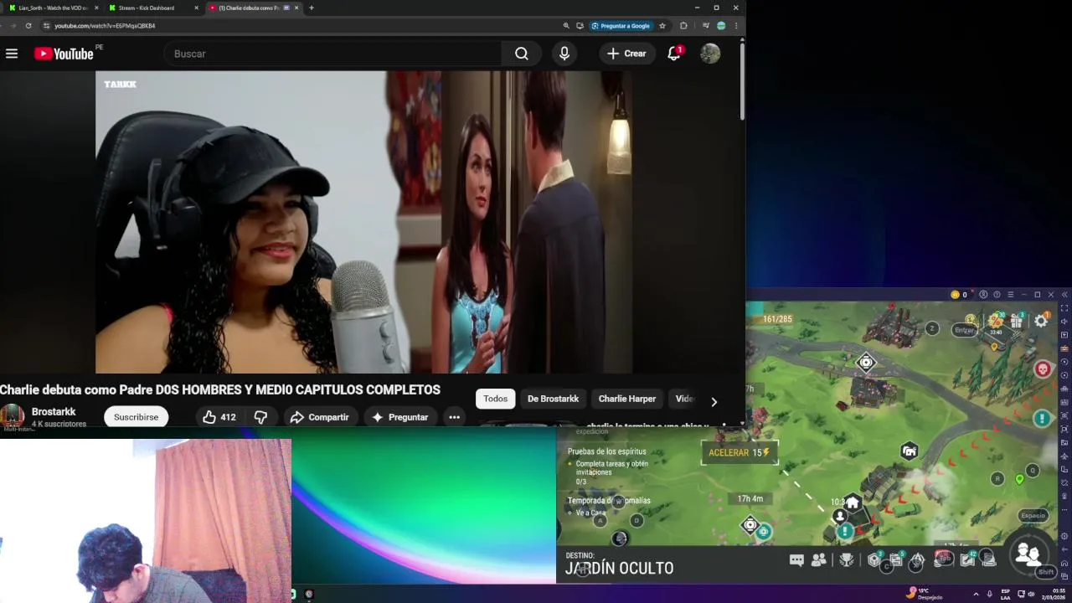Screen dimensions: 1072x603
Task: Expand emulator hamburger menu
Action: coord(1011,295)
